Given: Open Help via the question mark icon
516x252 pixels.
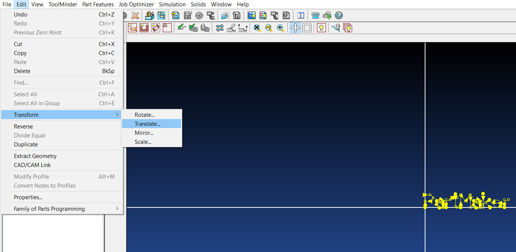Looking at the screenshot, I should click(x=339, y=15).
